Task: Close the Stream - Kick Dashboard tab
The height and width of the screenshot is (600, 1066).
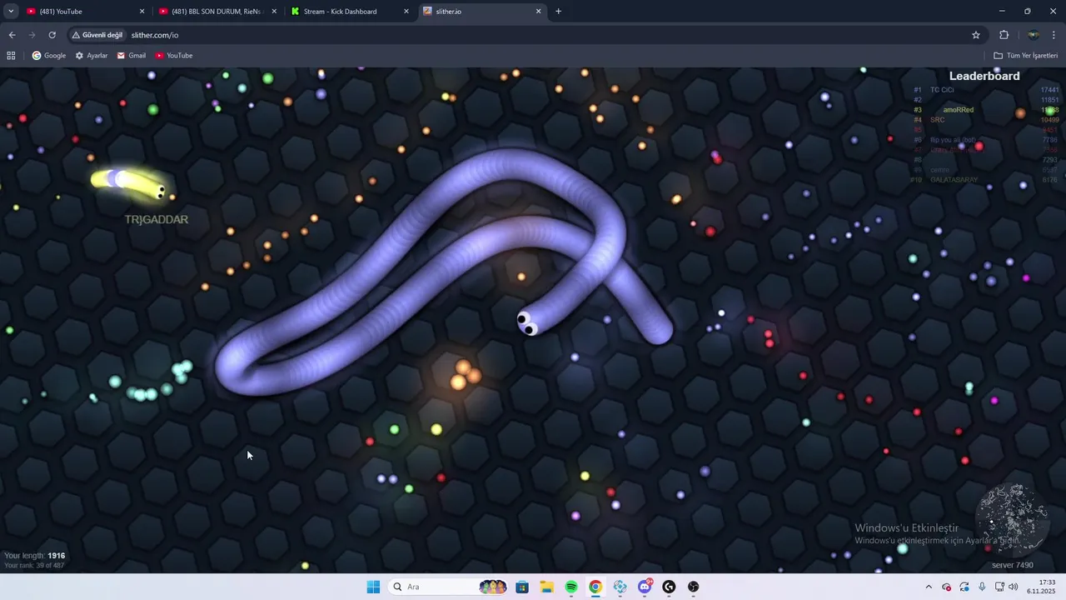Action: [x=406, y=12]
